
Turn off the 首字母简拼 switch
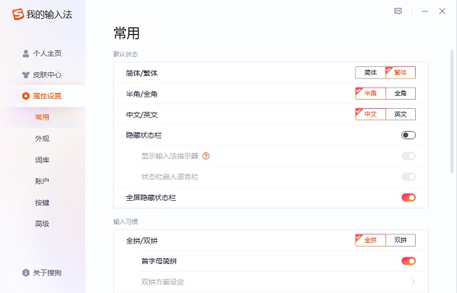[x=408, y=261]
